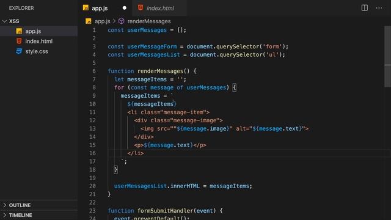Viewport: 391px width, 220px height.
Task: Click the closing </li> tag on line 16
Action: coord(136,153)
